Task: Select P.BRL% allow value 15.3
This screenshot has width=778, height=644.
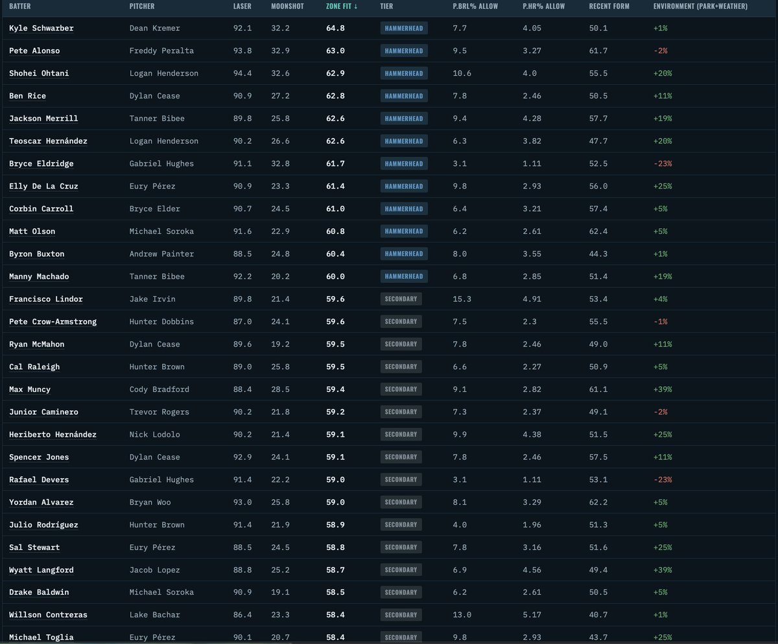Action: click(x=462, y=299)
